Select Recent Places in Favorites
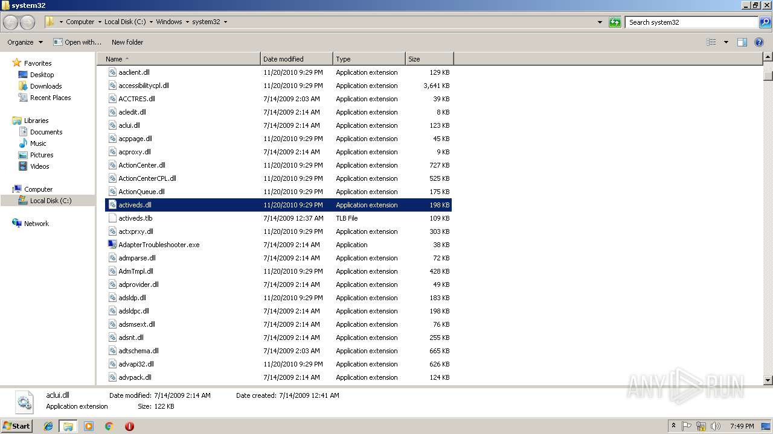Viewport: 773px width, 434px height. click(50, 98)
